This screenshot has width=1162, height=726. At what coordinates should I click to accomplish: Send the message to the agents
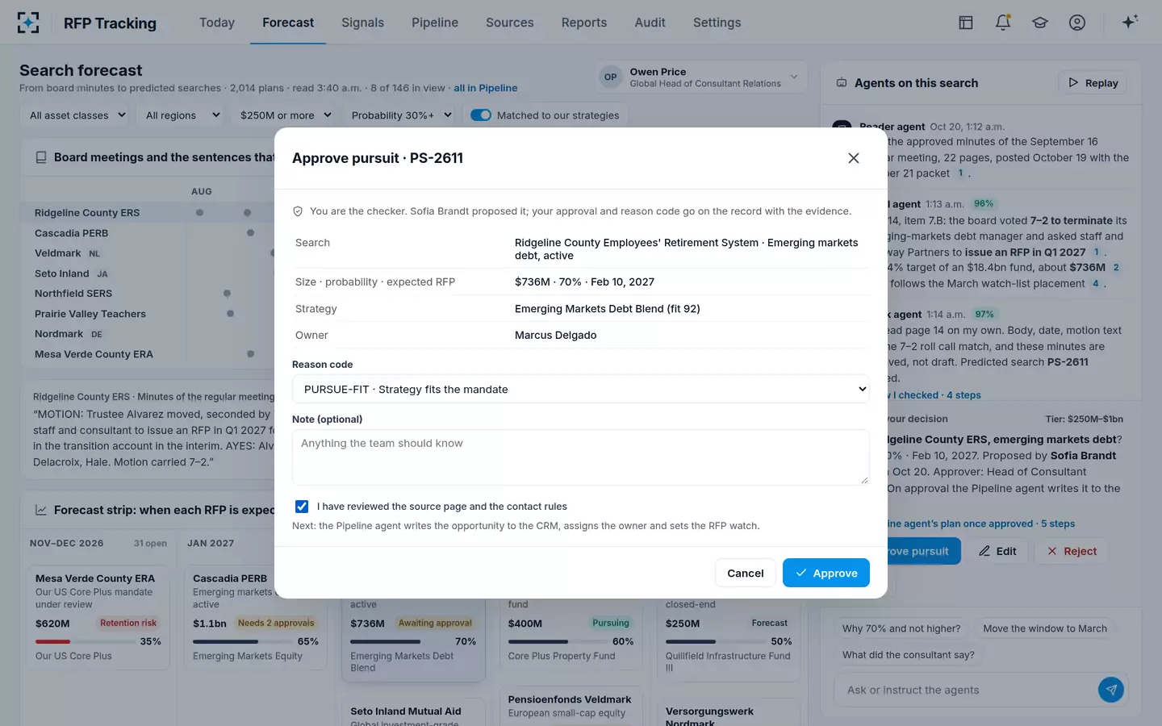coord(1111,690)
